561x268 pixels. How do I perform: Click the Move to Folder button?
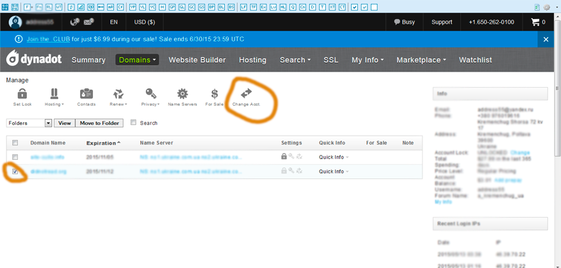click(99, 123)
